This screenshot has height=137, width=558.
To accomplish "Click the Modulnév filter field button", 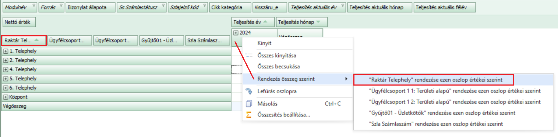I will pos(20,7).
